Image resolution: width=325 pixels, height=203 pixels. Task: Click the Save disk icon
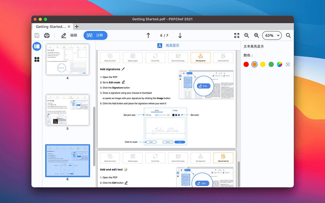(x=37, y=35)
